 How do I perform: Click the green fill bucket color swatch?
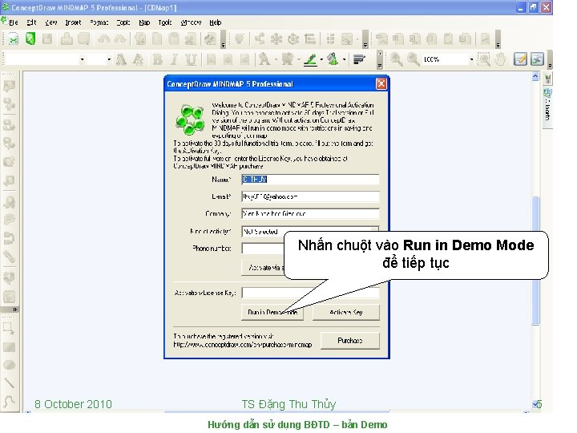coord(333,59)
